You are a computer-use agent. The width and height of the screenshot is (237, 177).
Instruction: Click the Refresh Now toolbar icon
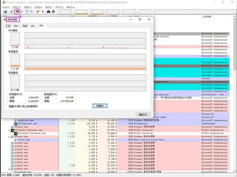11,12
